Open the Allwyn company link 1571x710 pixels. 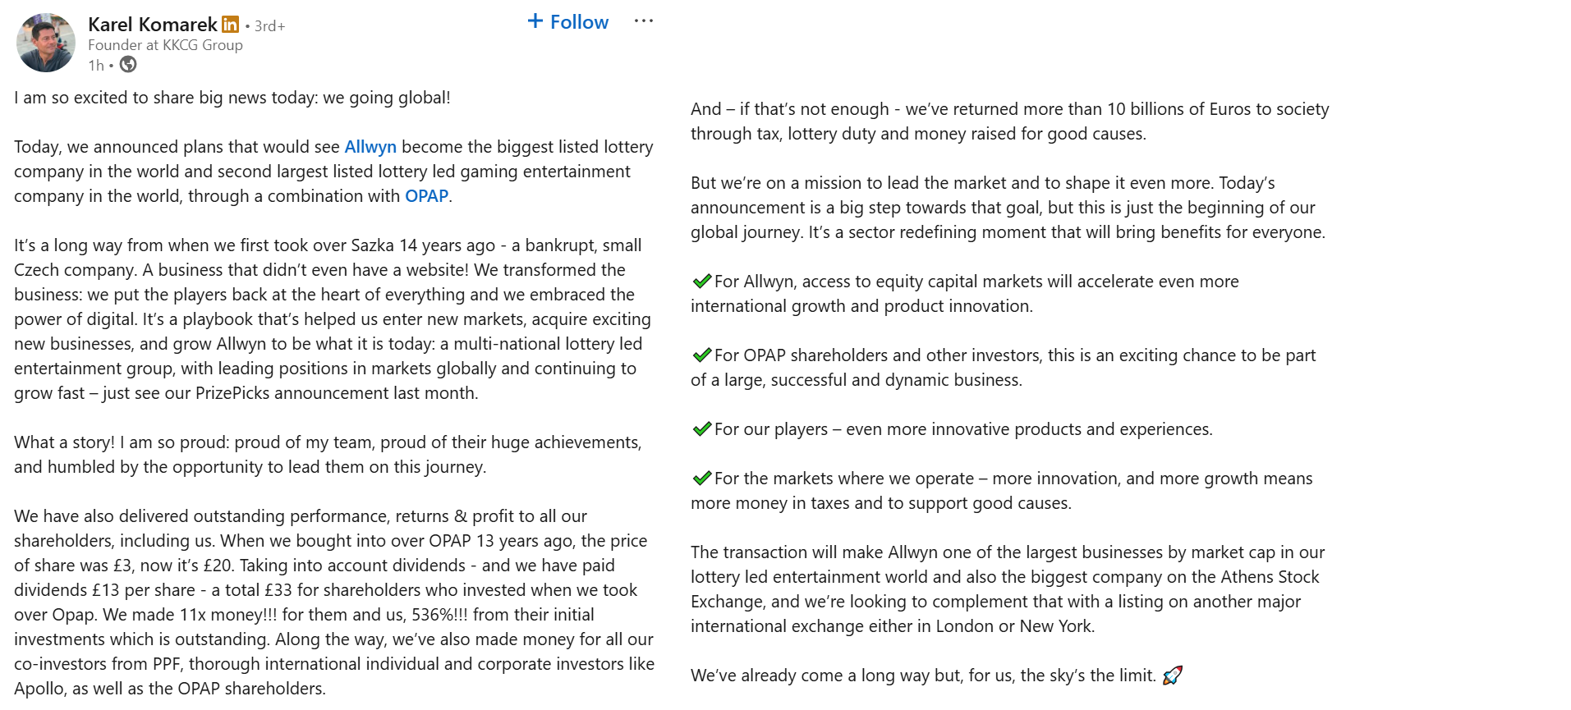tap(370, 147)
